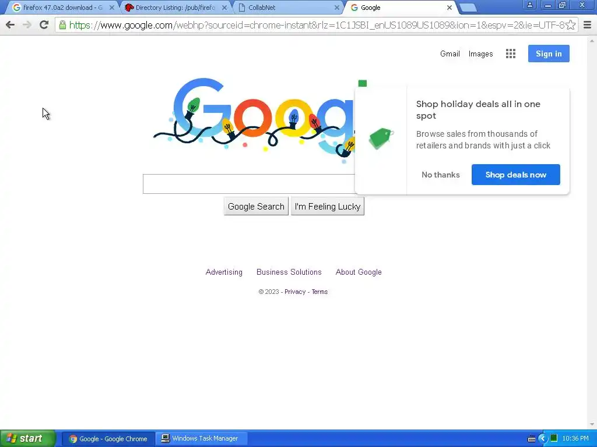Open the Windows start menu
The width and height of the screenshot is (597, 447).
[28, 439]
